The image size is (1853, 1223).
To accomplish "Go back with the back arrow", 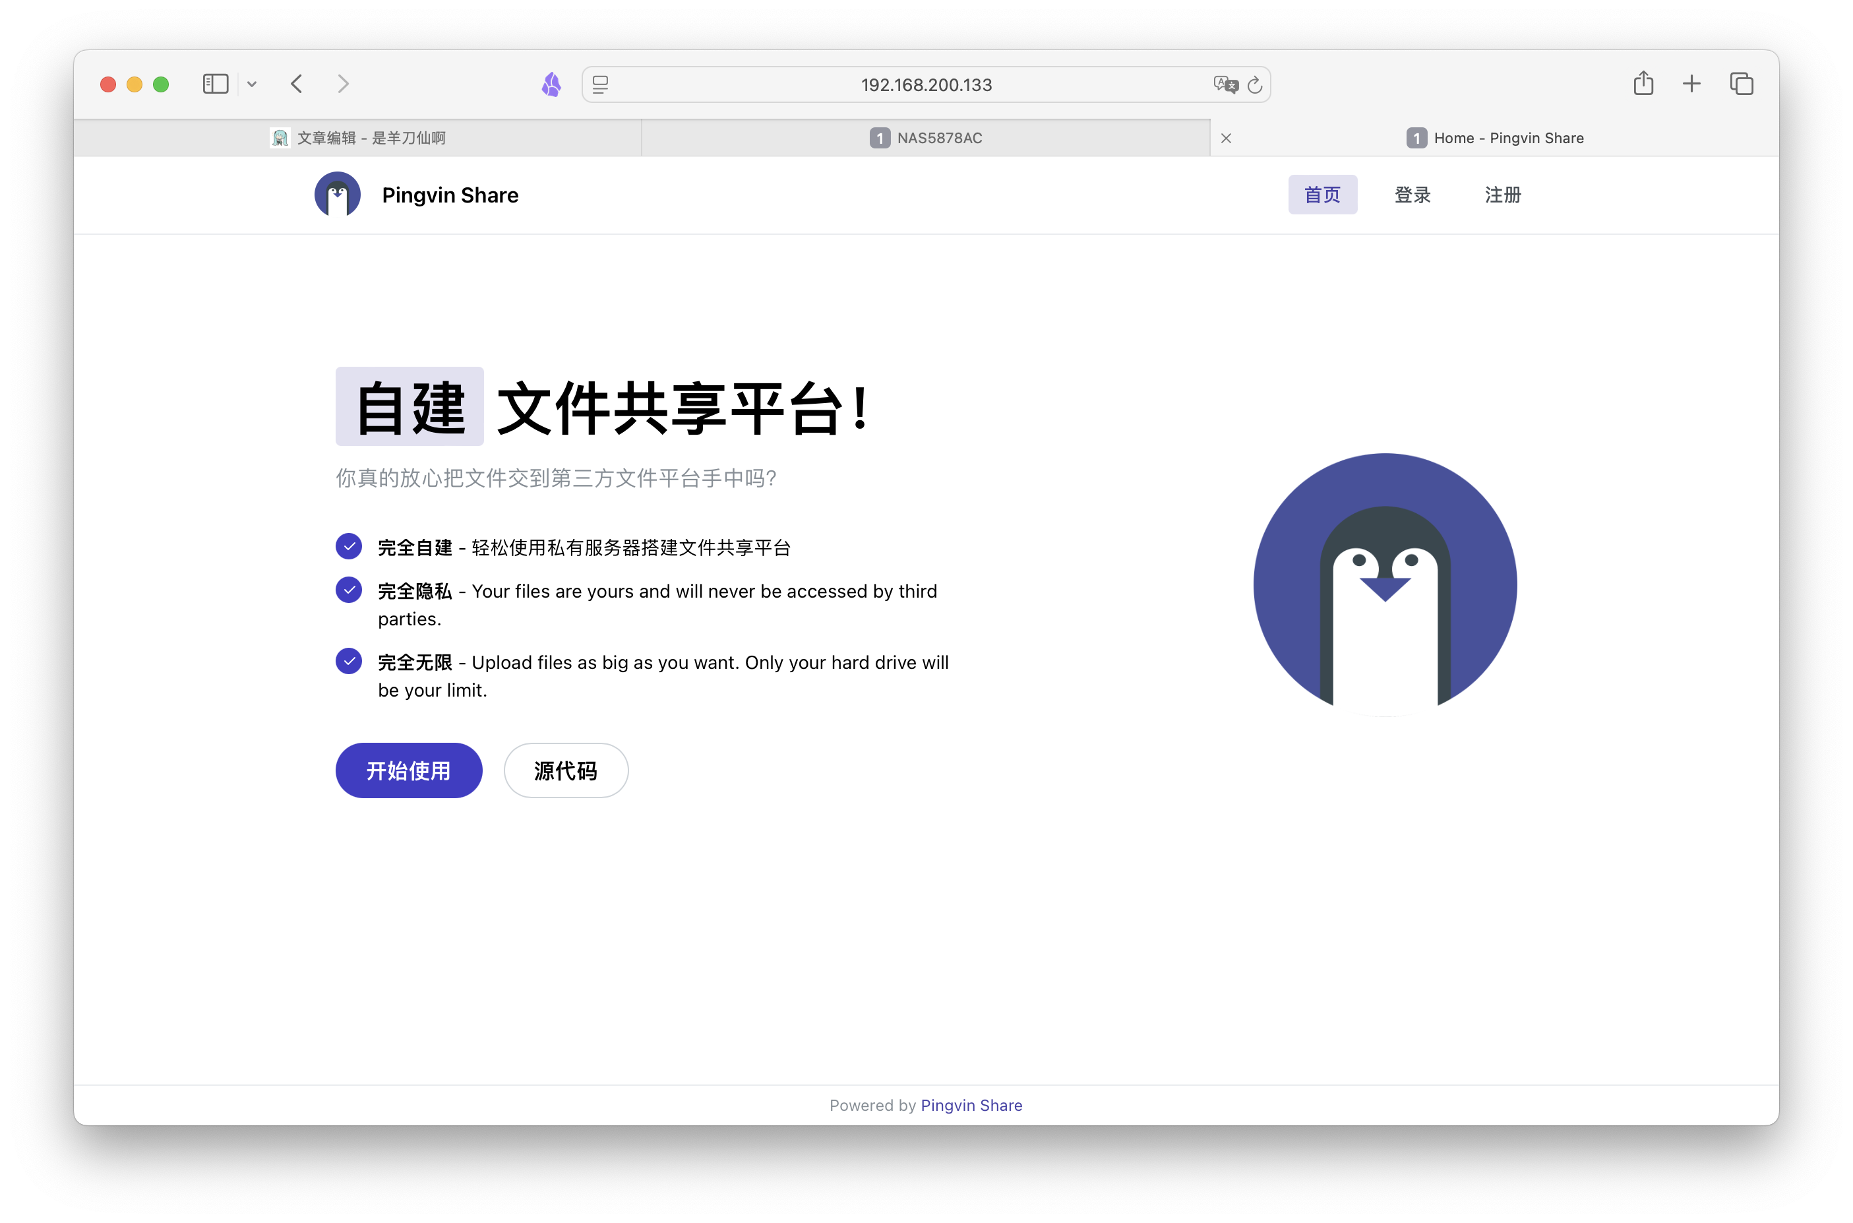I will pyautogui.click(x=297, y=84).
